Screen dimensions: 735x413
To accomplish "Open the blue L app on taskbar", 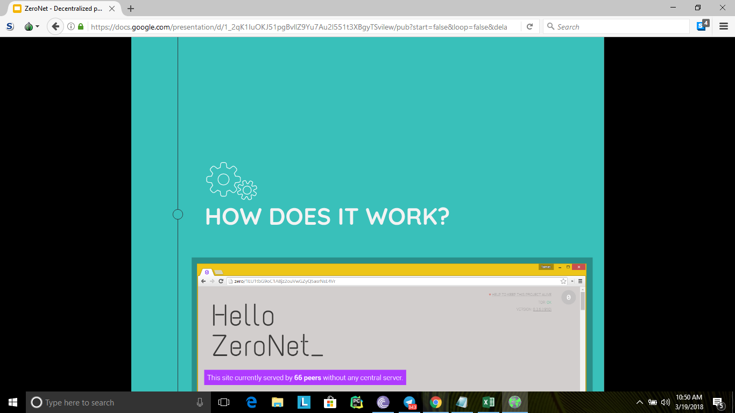I will 303,402.
